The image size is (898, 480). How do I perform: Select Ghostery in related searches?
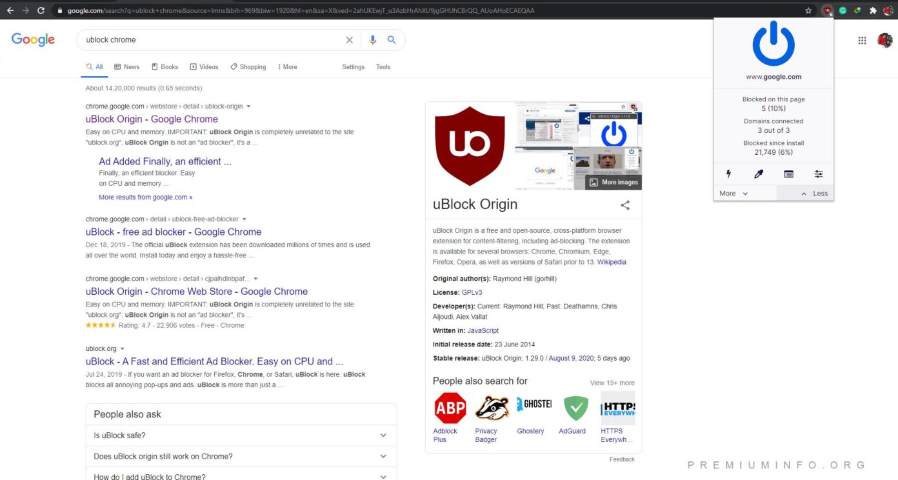click(534, 413)
